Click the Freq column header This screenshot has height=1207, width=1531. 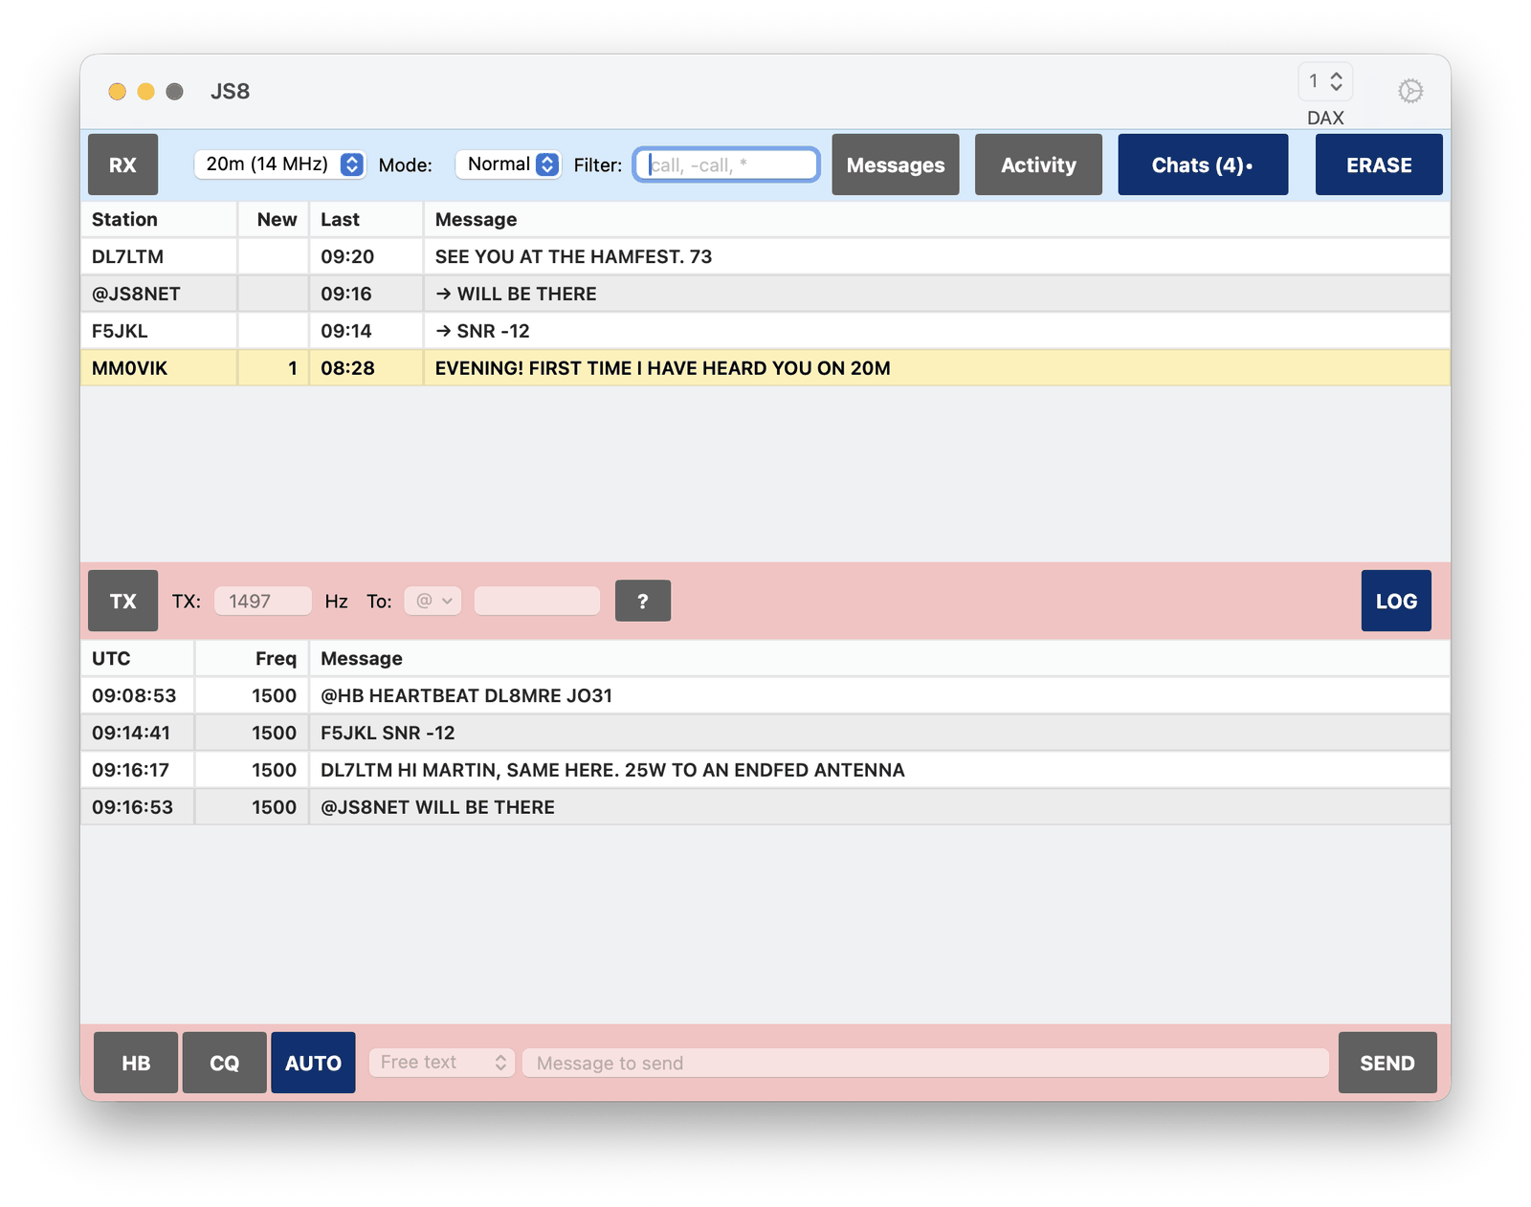[253, 658]
